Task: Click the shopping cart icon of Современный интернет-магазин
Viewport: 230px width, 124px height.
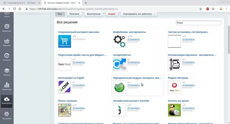Action: click(x=65, y=41)
